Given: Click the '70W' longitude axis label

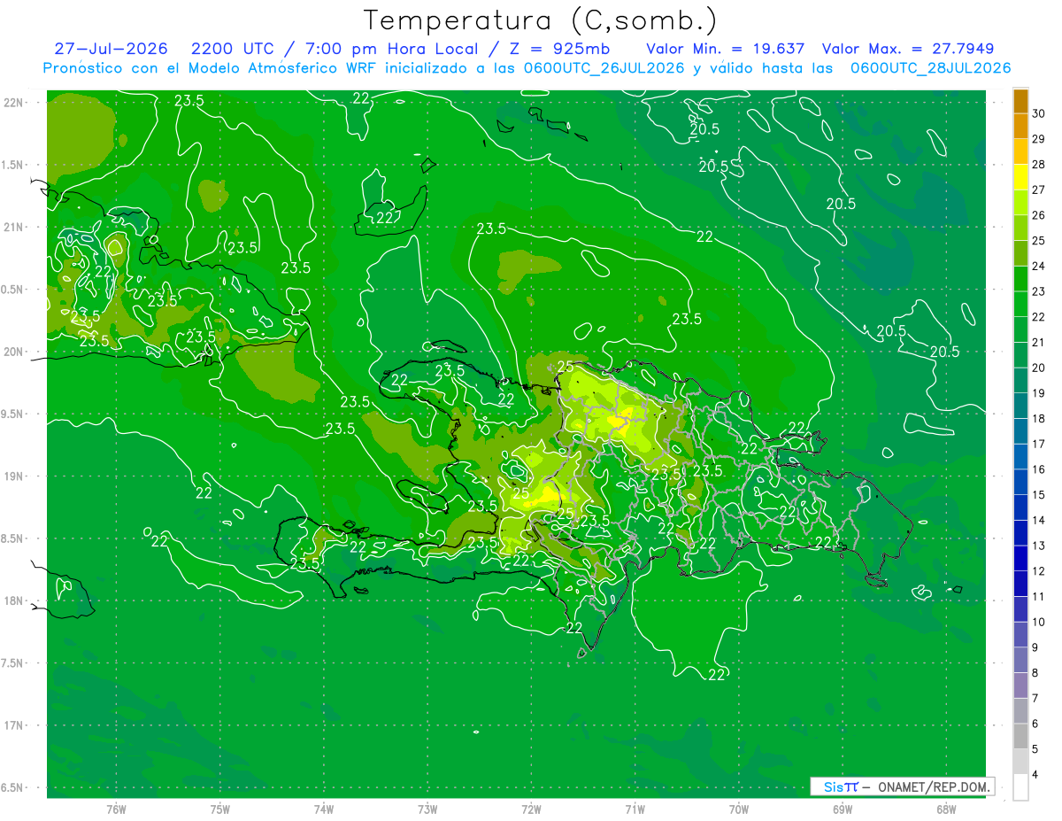Looking at the screenshot, I should click(x=738, y=809).
